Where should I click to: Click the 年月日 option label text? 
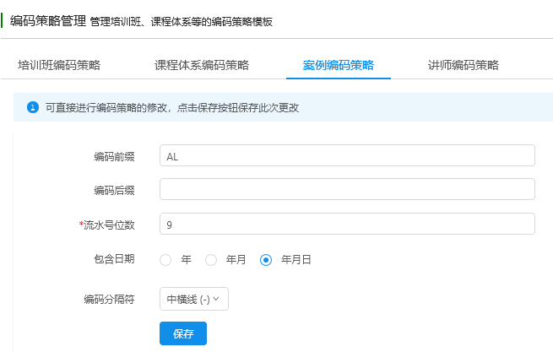coord(295,260)
